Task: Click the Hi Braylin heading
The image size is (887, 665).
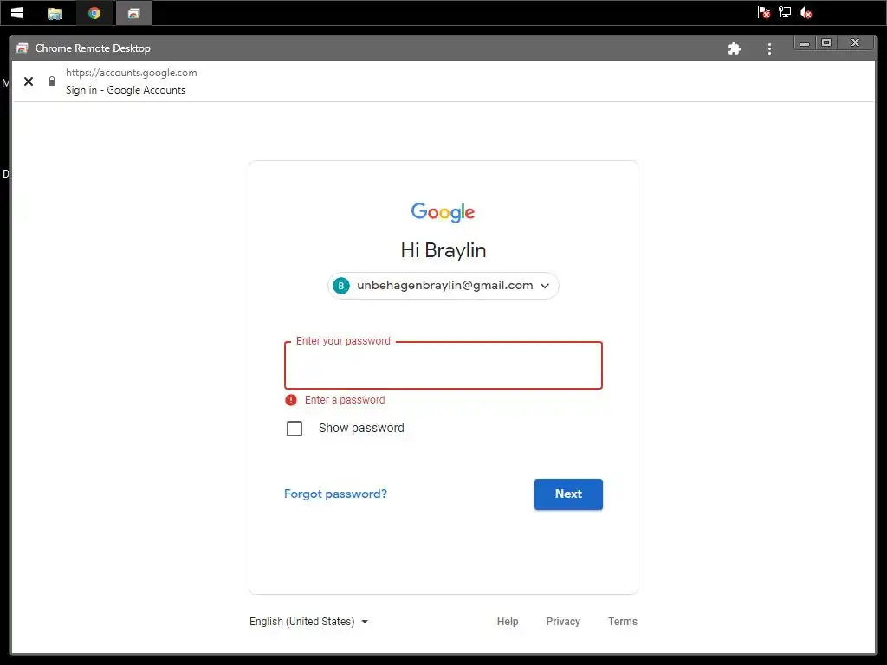Action: coord(443,250)
